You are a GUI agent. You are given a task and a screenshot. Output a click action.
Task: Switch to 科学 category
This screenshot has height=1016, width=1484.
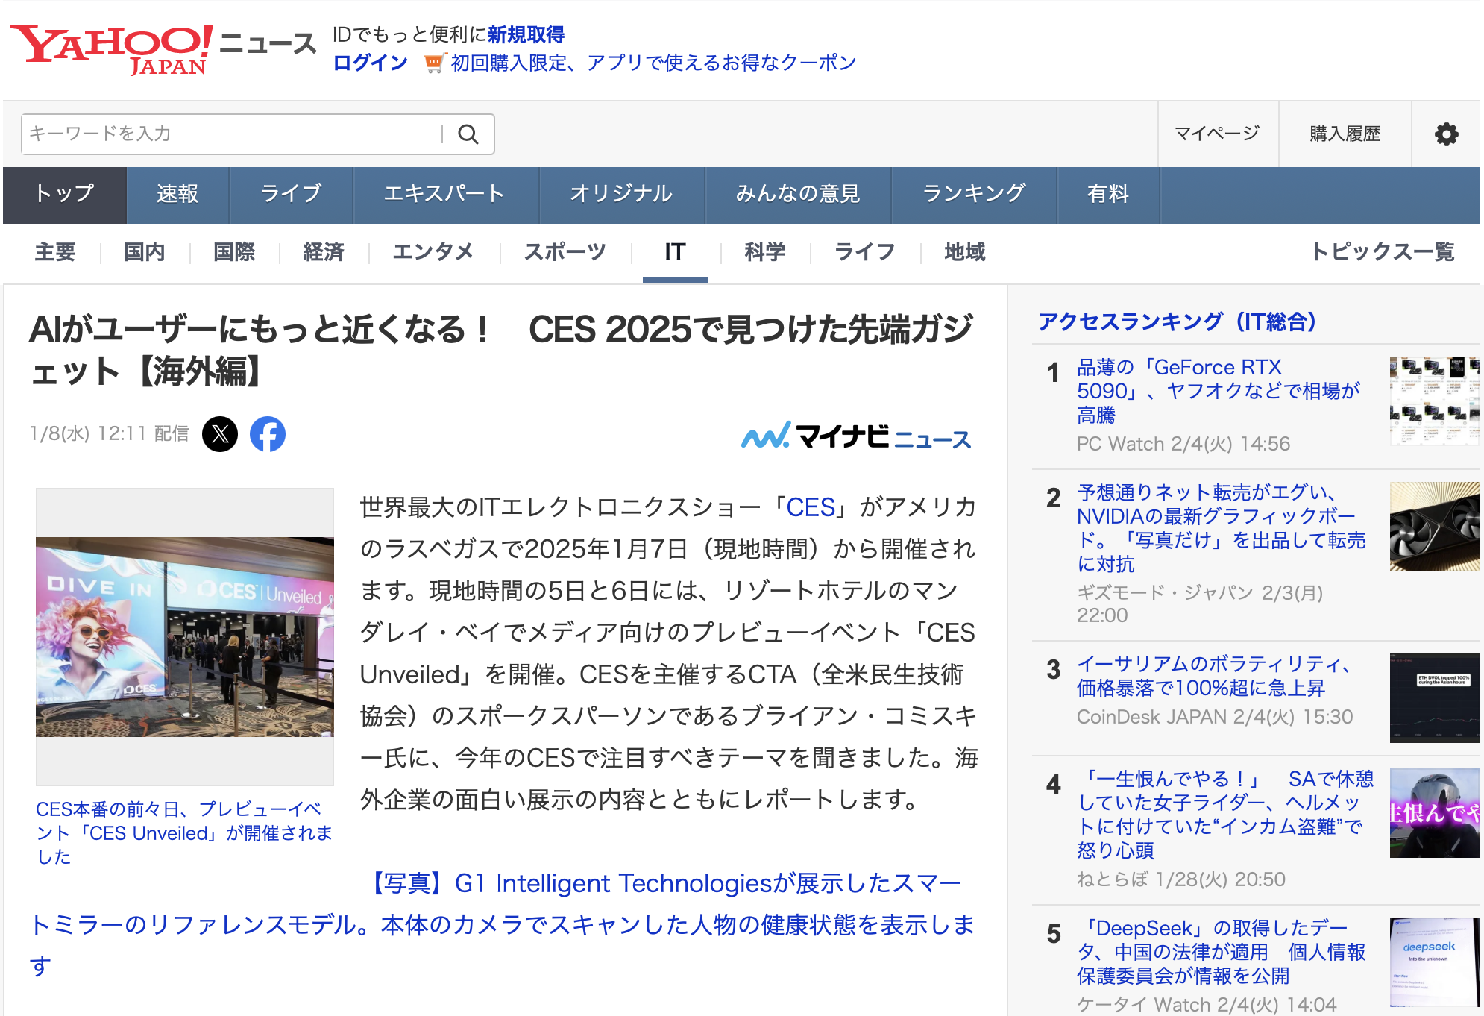tap(765, 252)
